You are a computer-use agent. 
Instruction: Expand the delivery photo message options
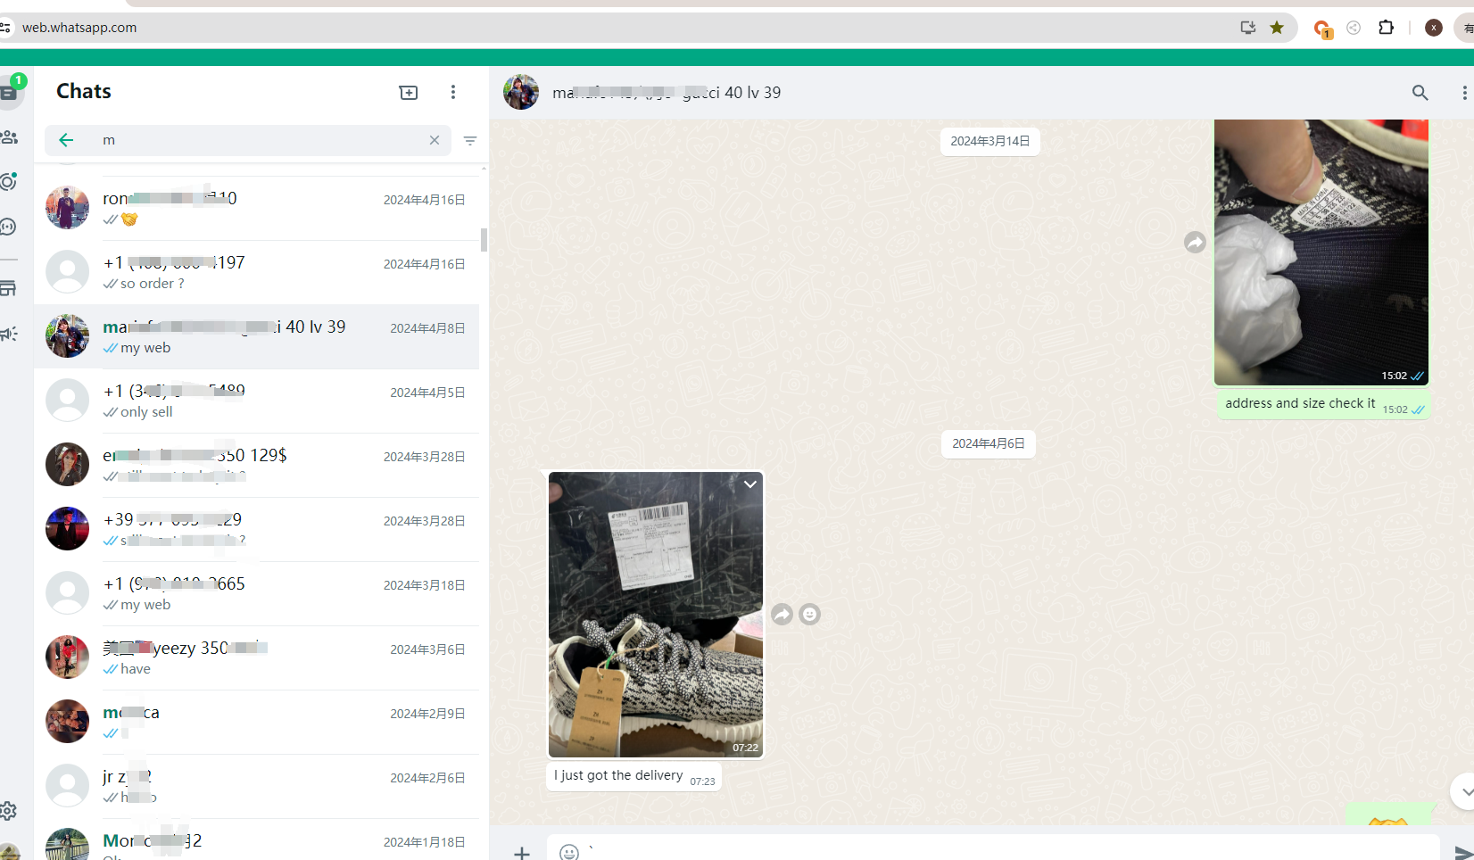click(750, 484)
